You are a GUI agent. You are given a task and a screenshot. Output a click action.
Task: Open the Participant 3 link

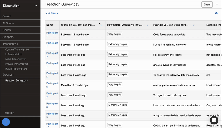(x=52, y=55)
